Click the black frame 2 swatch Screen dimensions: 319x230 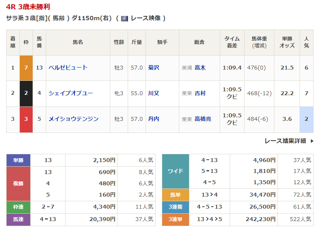tap(26, 93)
